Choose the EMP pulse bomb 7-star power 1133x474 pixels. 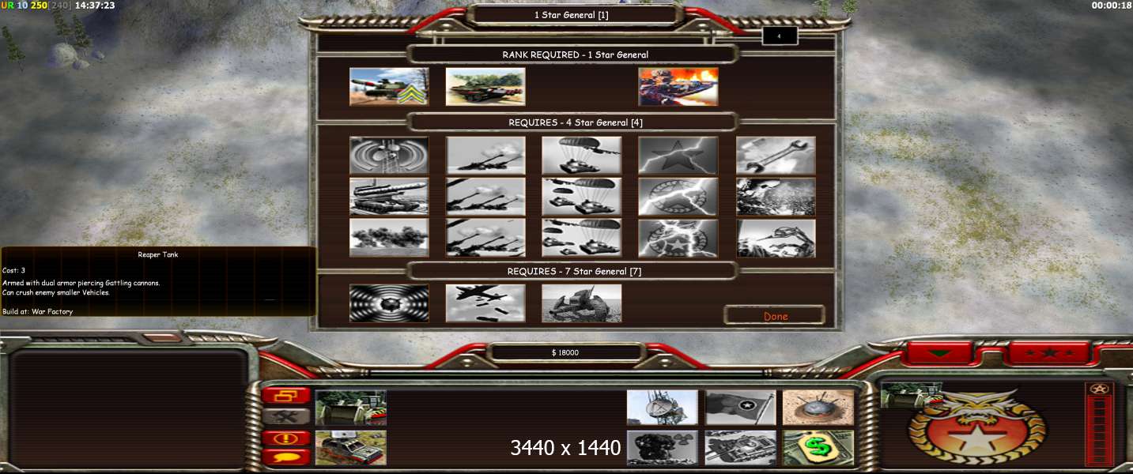[x=389, y=303]
